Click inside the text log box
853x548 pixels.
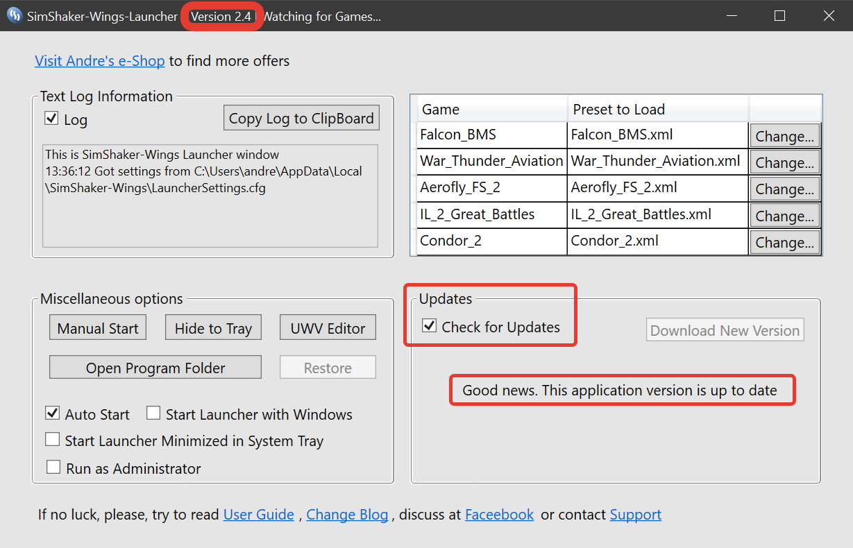[210, 196]
